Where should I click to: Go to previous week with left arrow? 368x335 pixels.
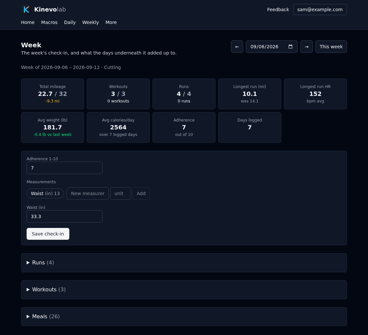[x=237, y=47]
